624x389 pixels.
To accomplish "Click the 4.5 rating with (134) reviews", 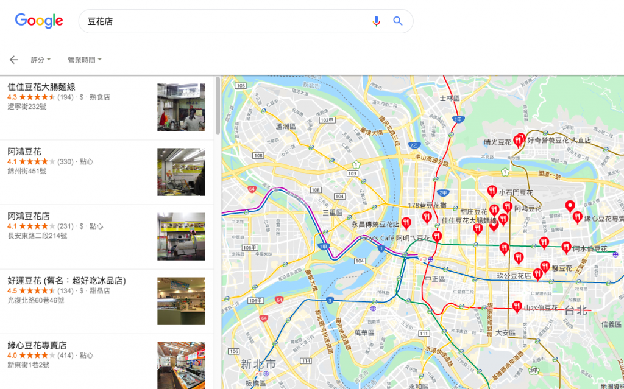I will click(40, 290).
